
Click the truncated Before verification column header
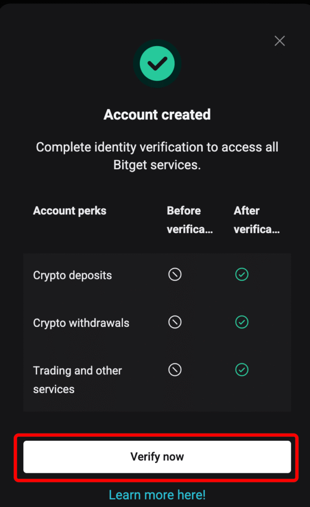click(190, 220)
